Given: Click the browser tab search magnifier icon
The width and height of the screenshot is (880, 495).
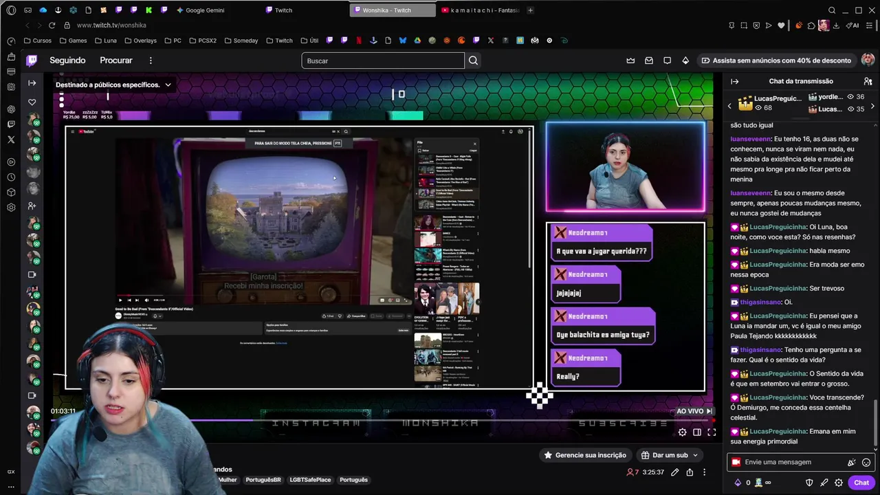Looking at the screenshot, I should point(832,10).
